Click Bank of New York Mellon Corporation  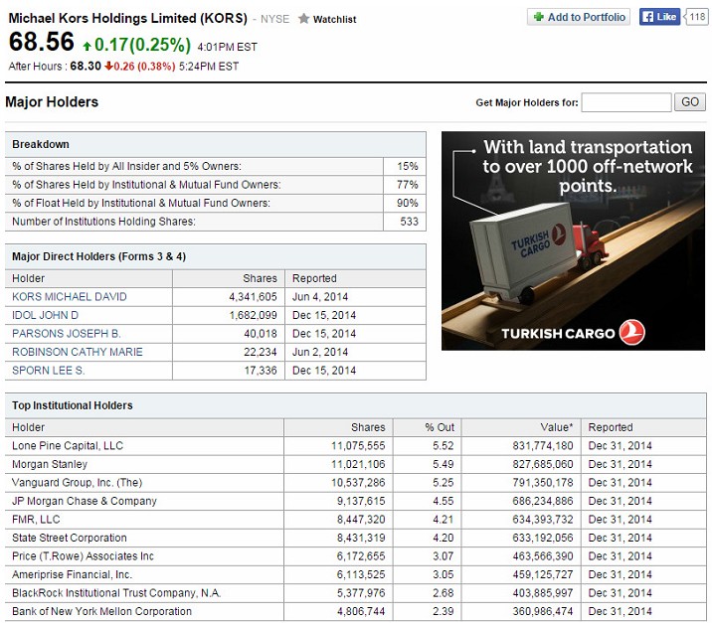pos(101,611)
